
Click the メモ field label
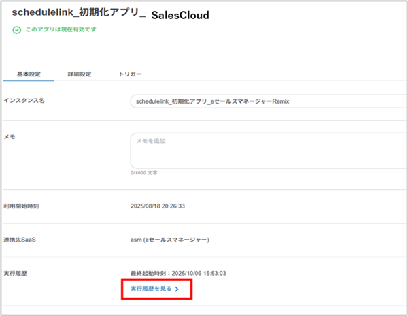(12, 136)
